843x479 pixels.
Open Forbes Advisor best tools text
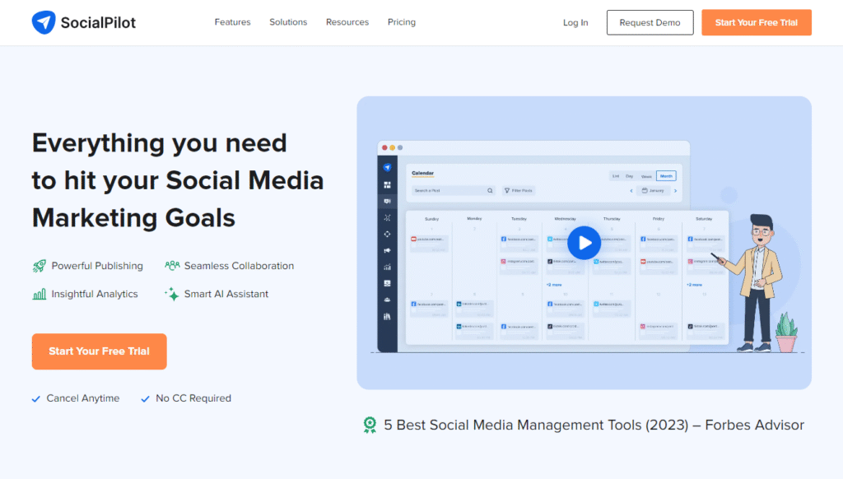[x=594, y=425]
